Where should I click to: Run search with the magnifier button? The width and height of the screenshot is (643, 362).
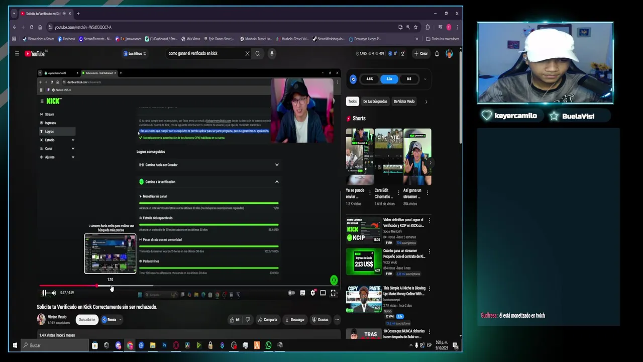[x=258, y=53]
